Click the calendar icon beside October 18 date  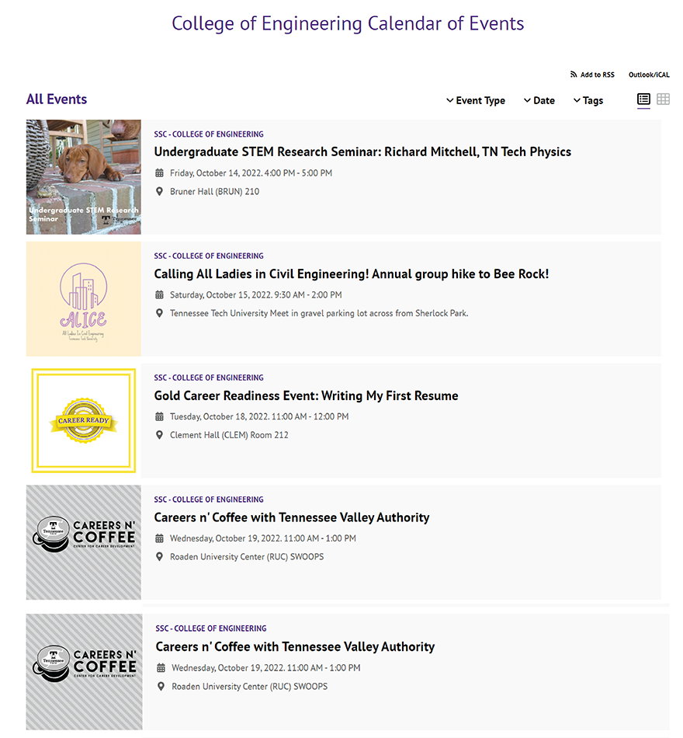click(160, 416)
